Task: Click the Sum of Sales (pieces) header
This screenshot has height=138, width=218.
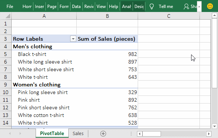Action: [x=107, y=39]
